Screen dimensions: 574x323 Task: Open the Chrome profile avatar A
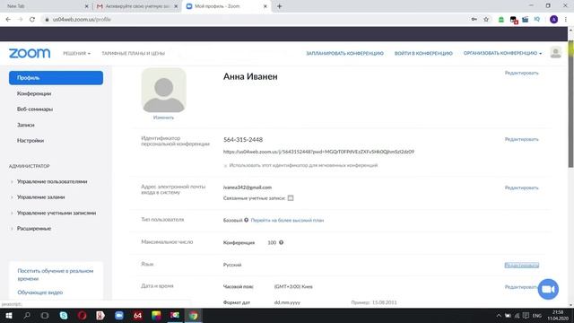[554, 20]
